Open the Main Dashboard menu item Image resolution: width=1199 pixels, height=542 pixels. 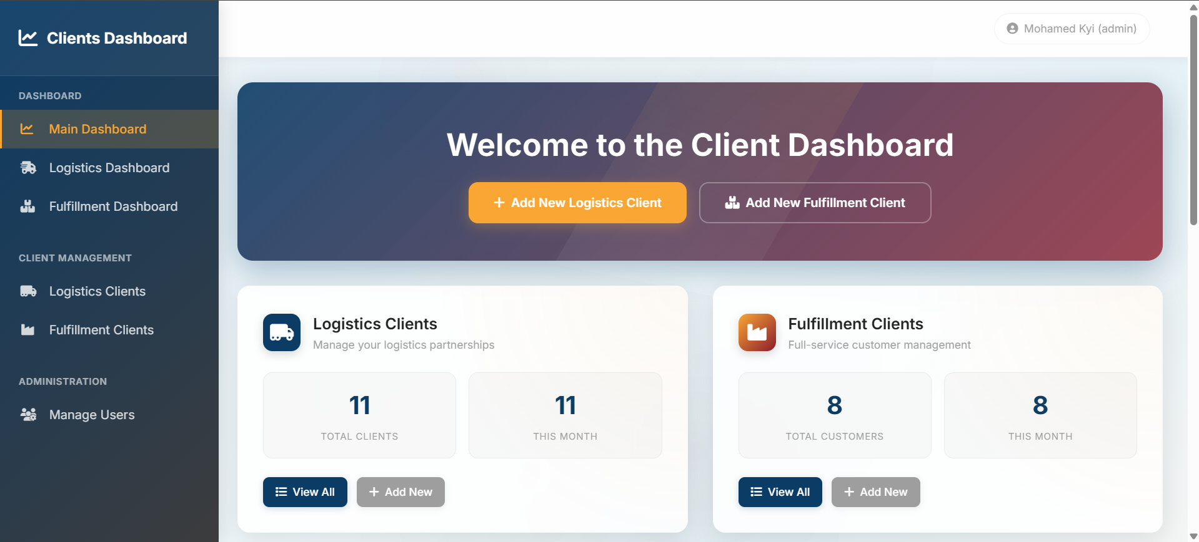pyautogui.click(x=109, y=129)
